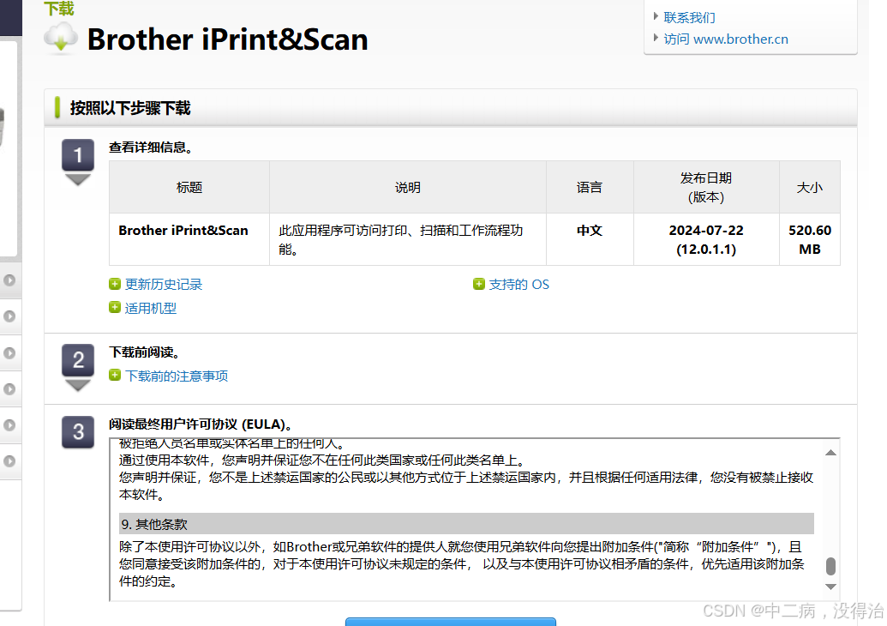Click the 阅读最终用户许可协议 (EULA) heading
887x626 pixels.
coord(201,424)
